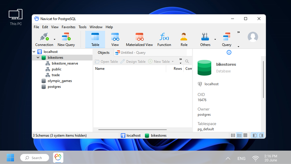Image resolution: width=291 pixels, height=164 pixels.
Task: Click the taskbar Search box
Action: [35, 158]
